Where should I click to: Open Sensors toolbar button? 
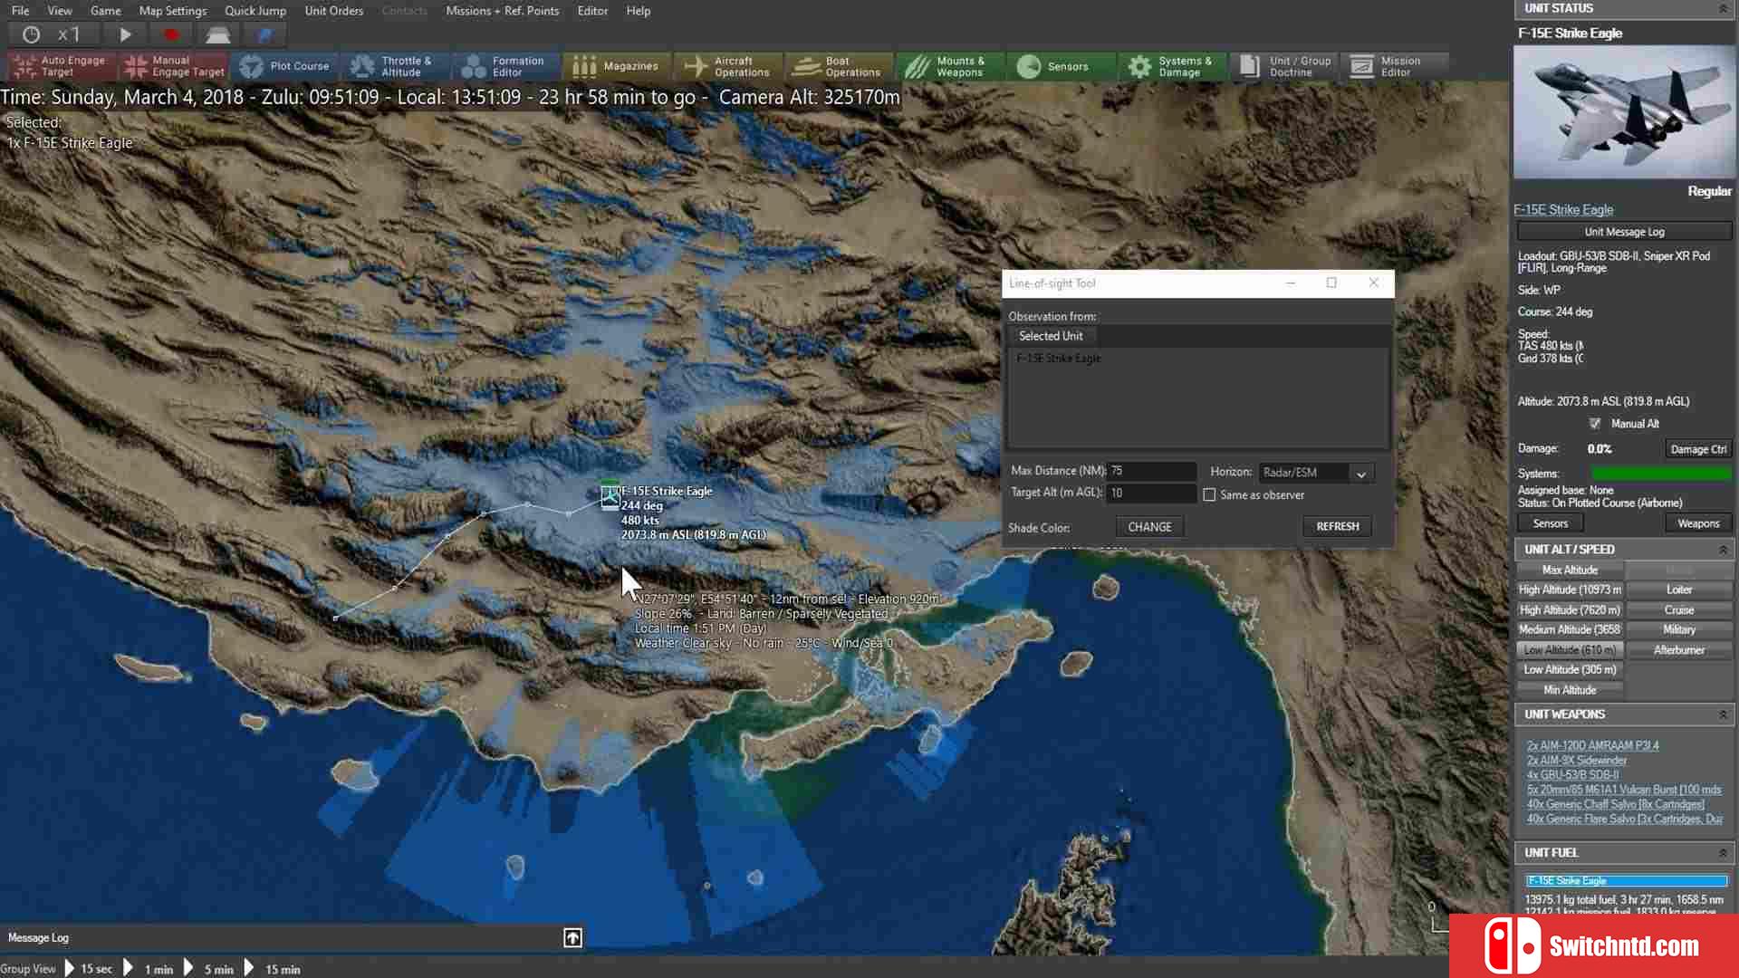tap(1061, 66)
